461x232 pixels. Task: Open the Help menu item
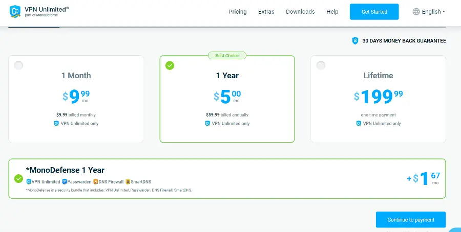point(332,12)
